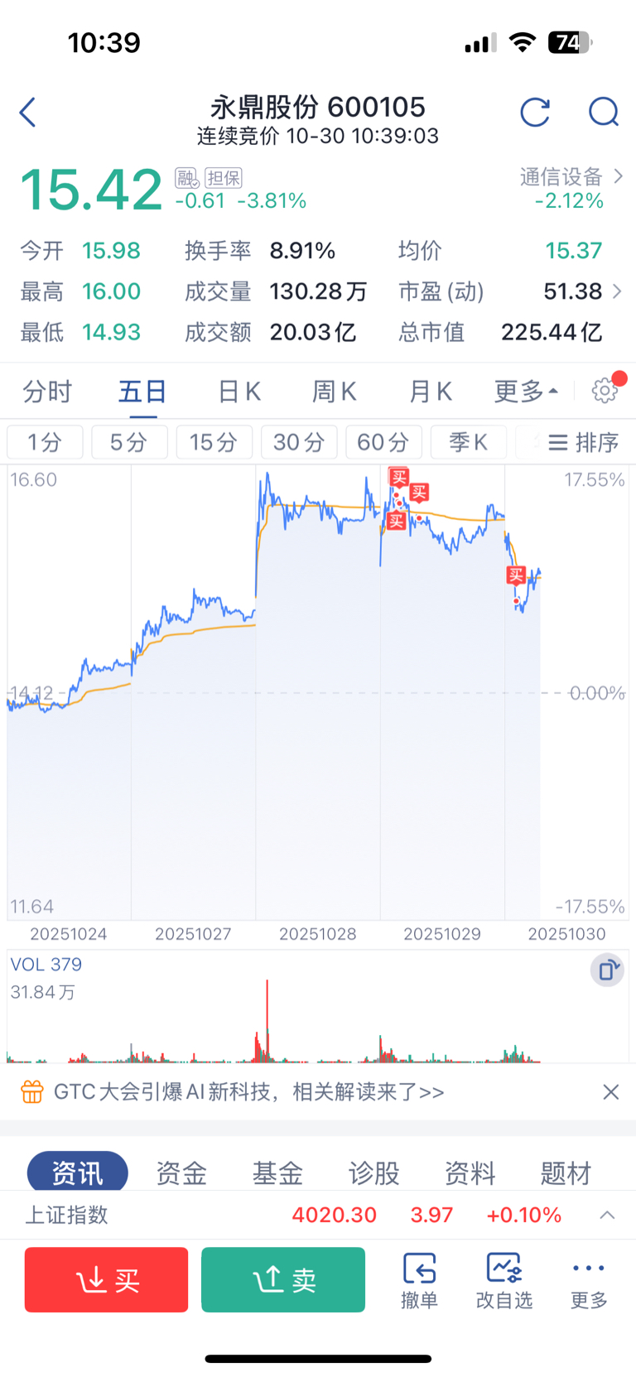Tap the back arrow icon
This screenshot has width=636, height=1377.
click(28, 113)
